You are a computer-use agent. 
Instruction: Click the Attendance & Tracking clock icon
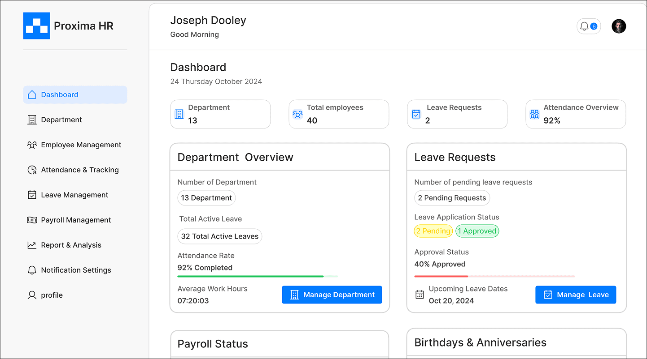[32, 170]
